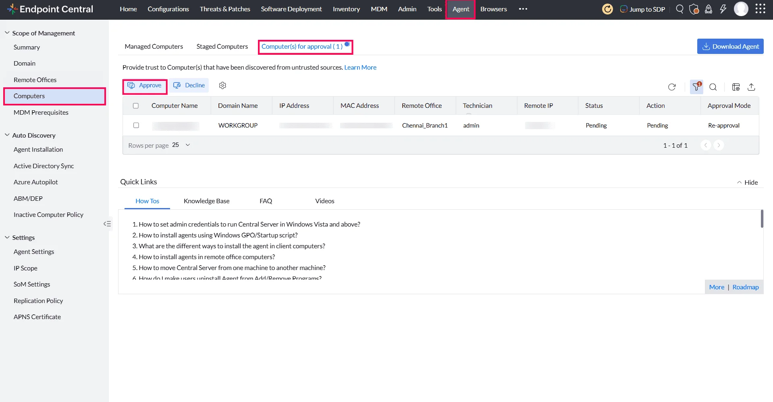The height and width of the screenshot is (402, 773).
Task: Open the Learn More link
Action: [x=360, y=67]
